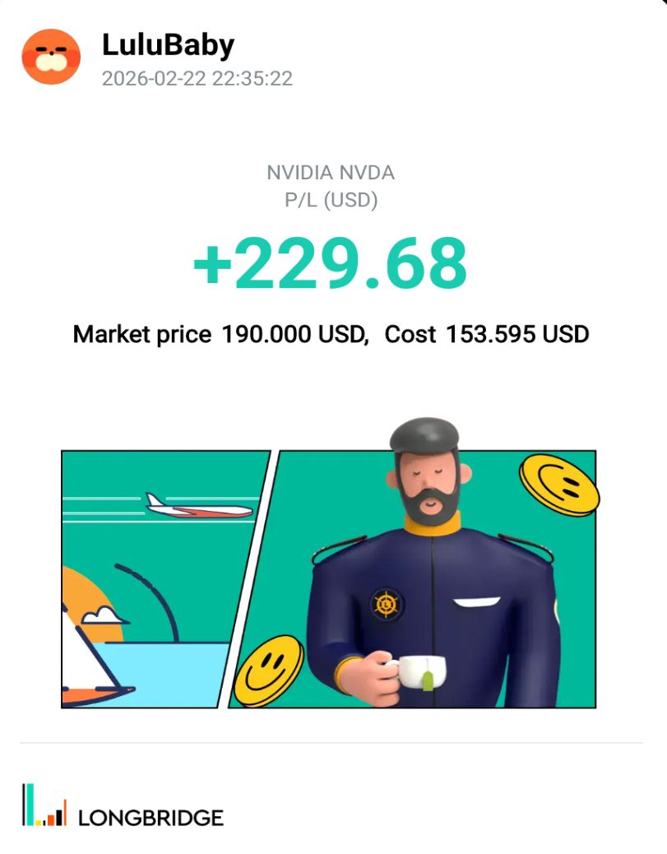Image resolution: width=667 pixels, height=854 pixels.
Task: Tap the LuluBaby orange avatar icon
Action: (x=51, y=56)
